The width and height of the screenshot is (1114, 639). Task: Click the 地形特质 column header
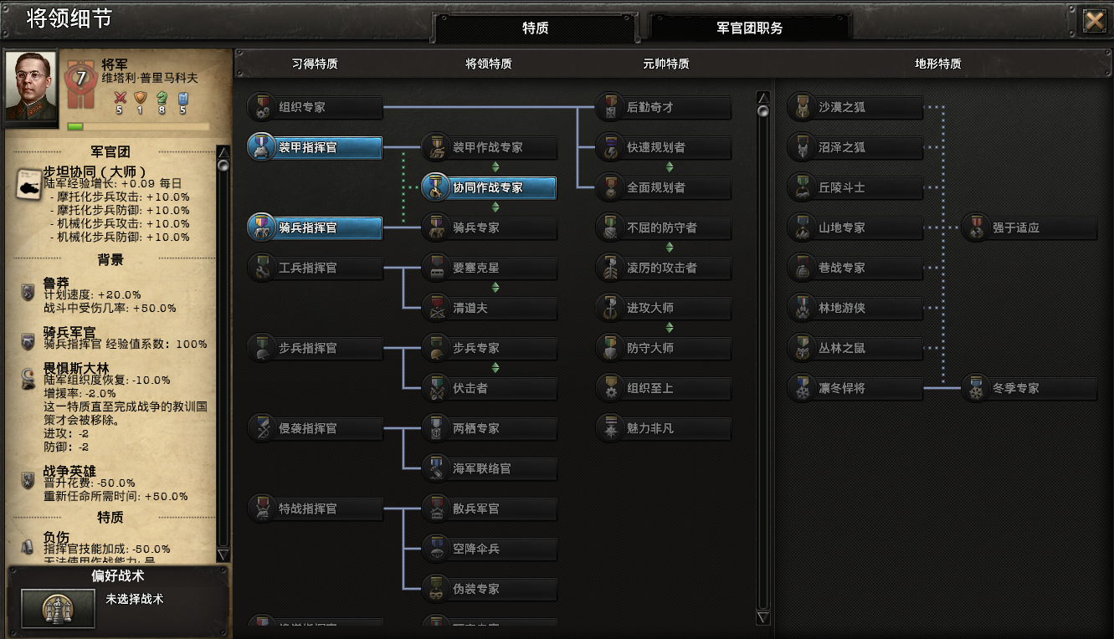[x=938, y=64]
